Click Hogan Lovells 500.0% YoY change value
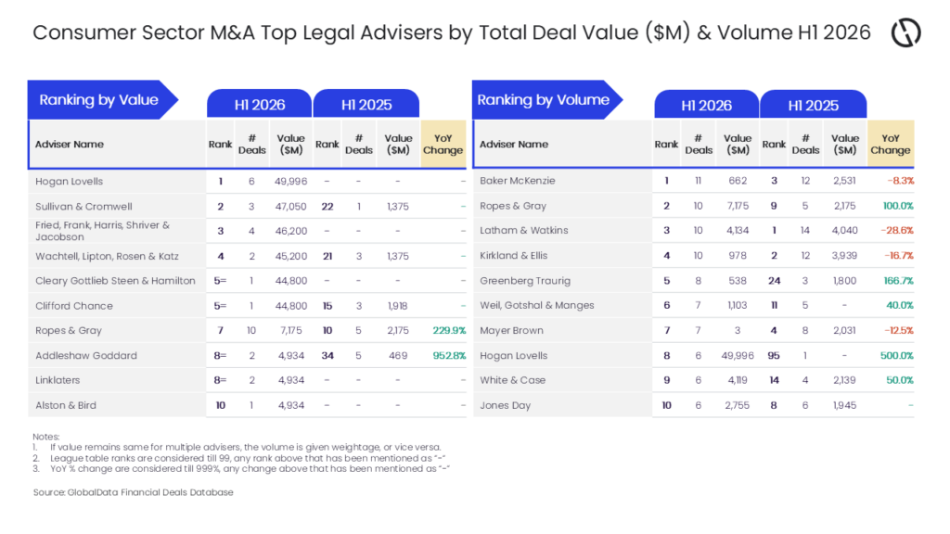Image resolution: width=950 pixels, height=534 pixels. [x=897, y=355]
